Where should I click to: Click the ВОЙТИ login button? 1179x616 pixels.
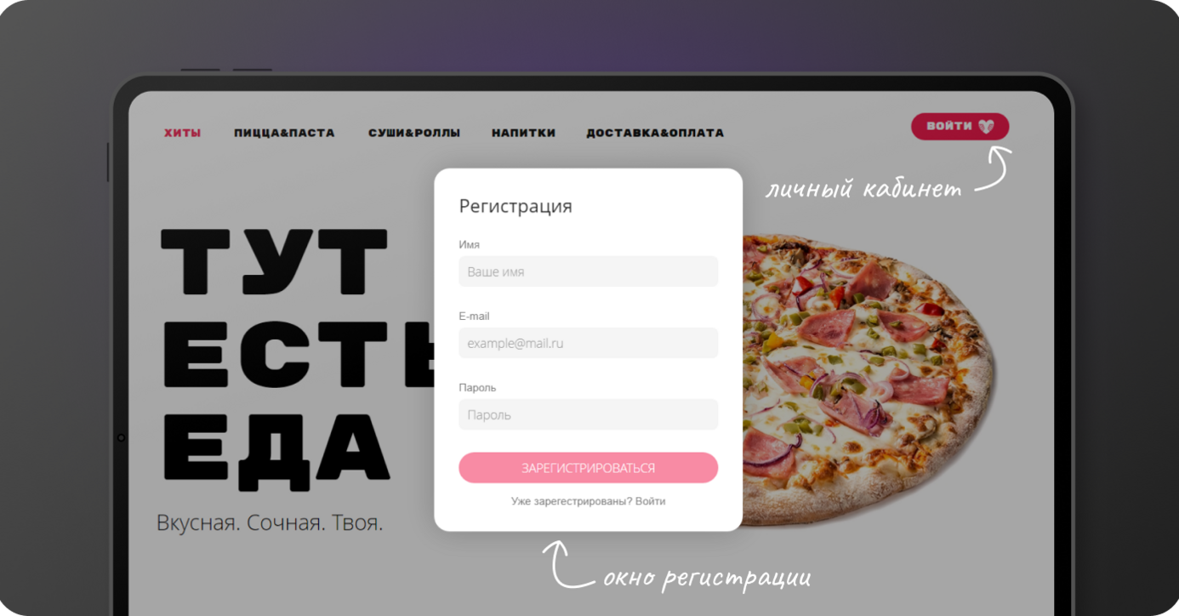[960, 126]
